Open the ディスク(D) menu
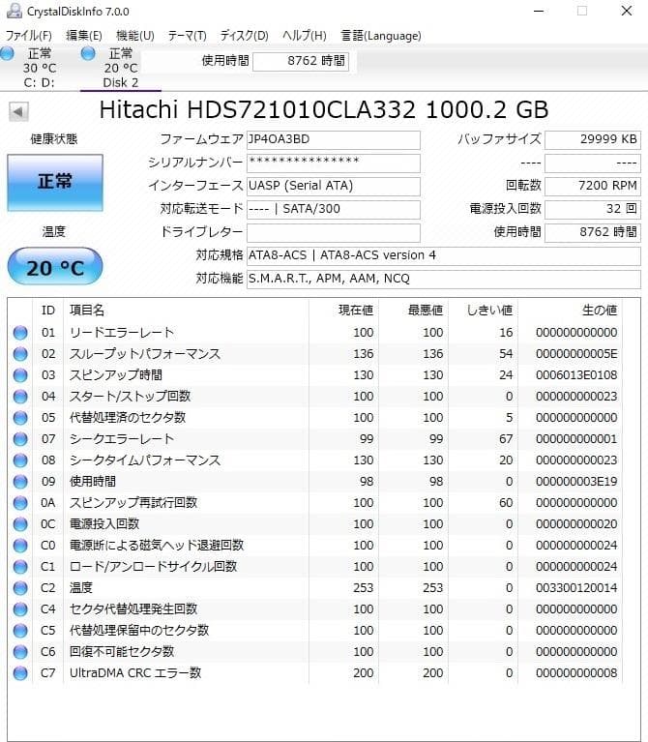The width and height of the screenshot is (648, 742). point(244,36)
